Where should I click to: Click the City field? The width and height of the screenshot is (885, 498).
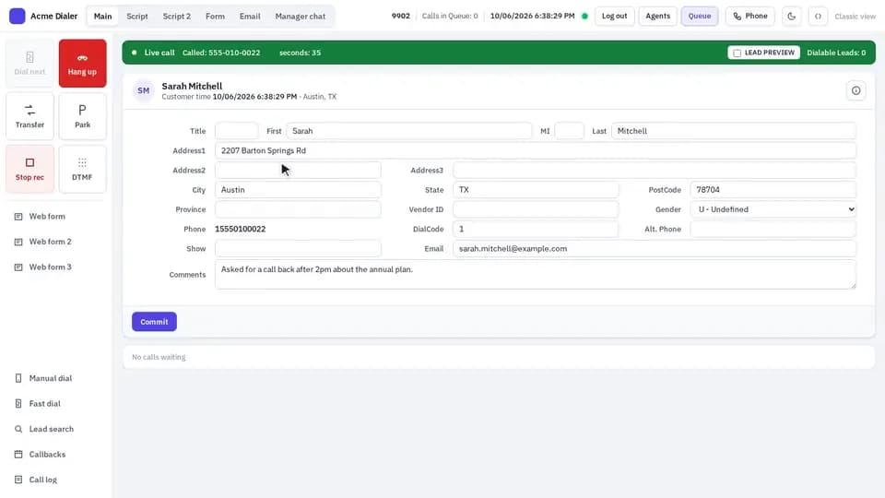pos(298,190)
